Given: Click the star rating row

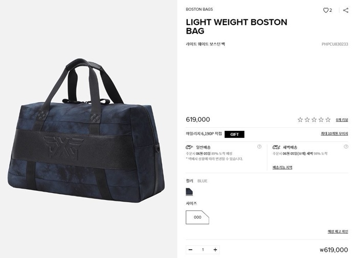Looking at the screenshot, I should click(314, 120).
